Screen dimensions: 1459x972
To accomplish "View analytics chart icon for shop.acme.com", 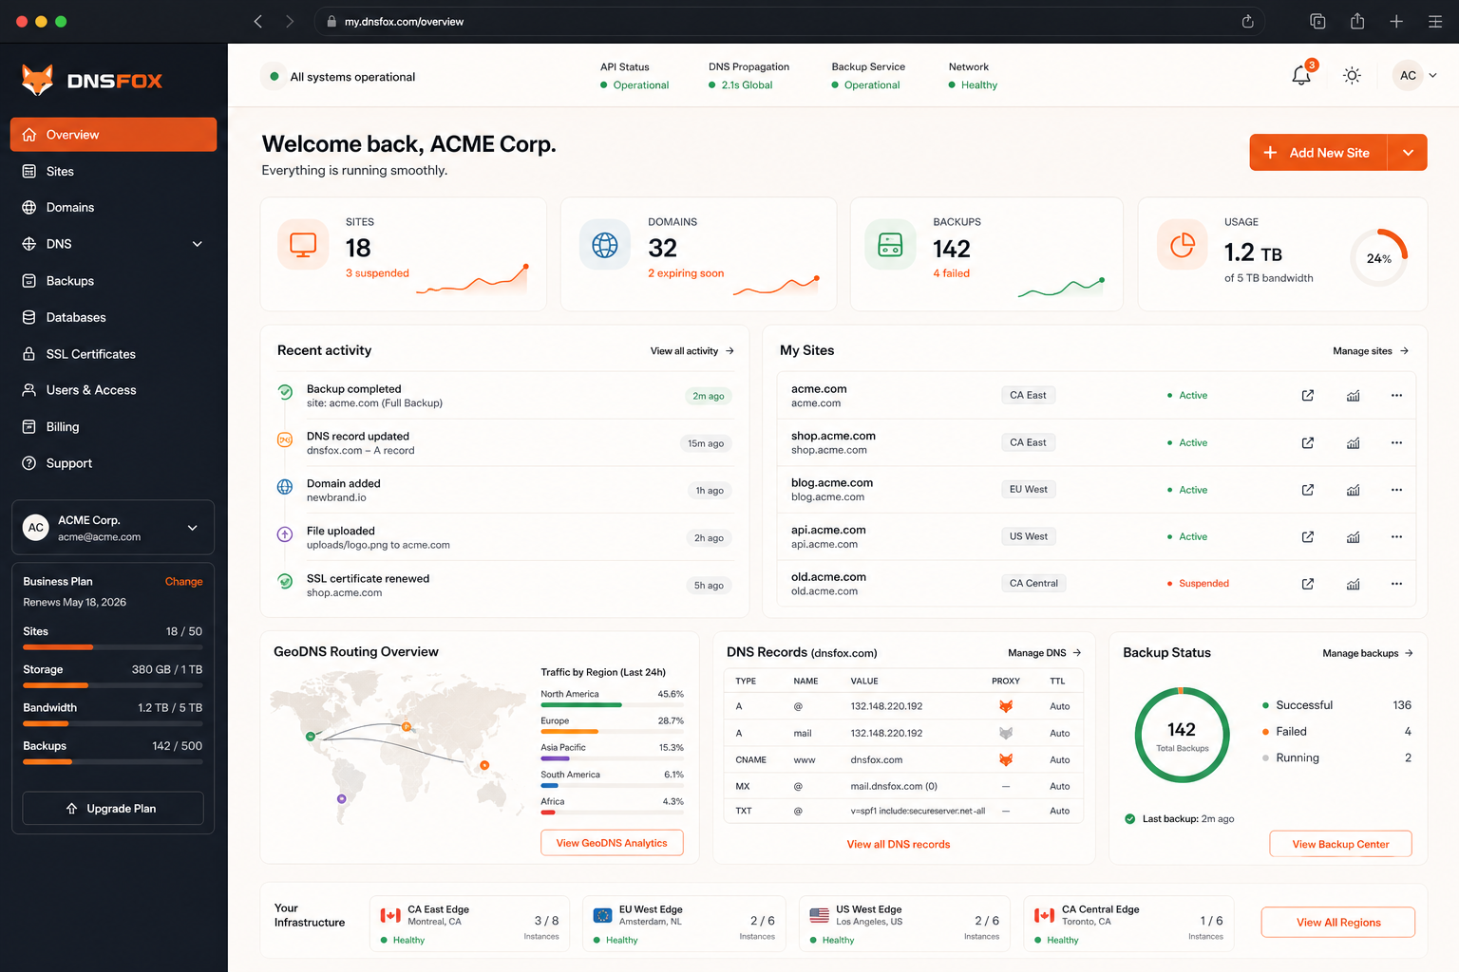I will 1353,442.
